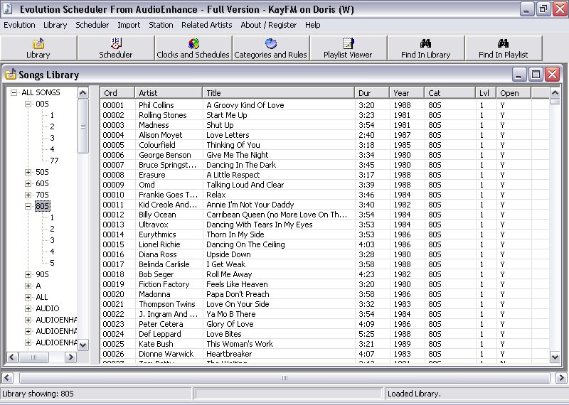
Task: Collapse the 00S category node
Action: point(28,104)
